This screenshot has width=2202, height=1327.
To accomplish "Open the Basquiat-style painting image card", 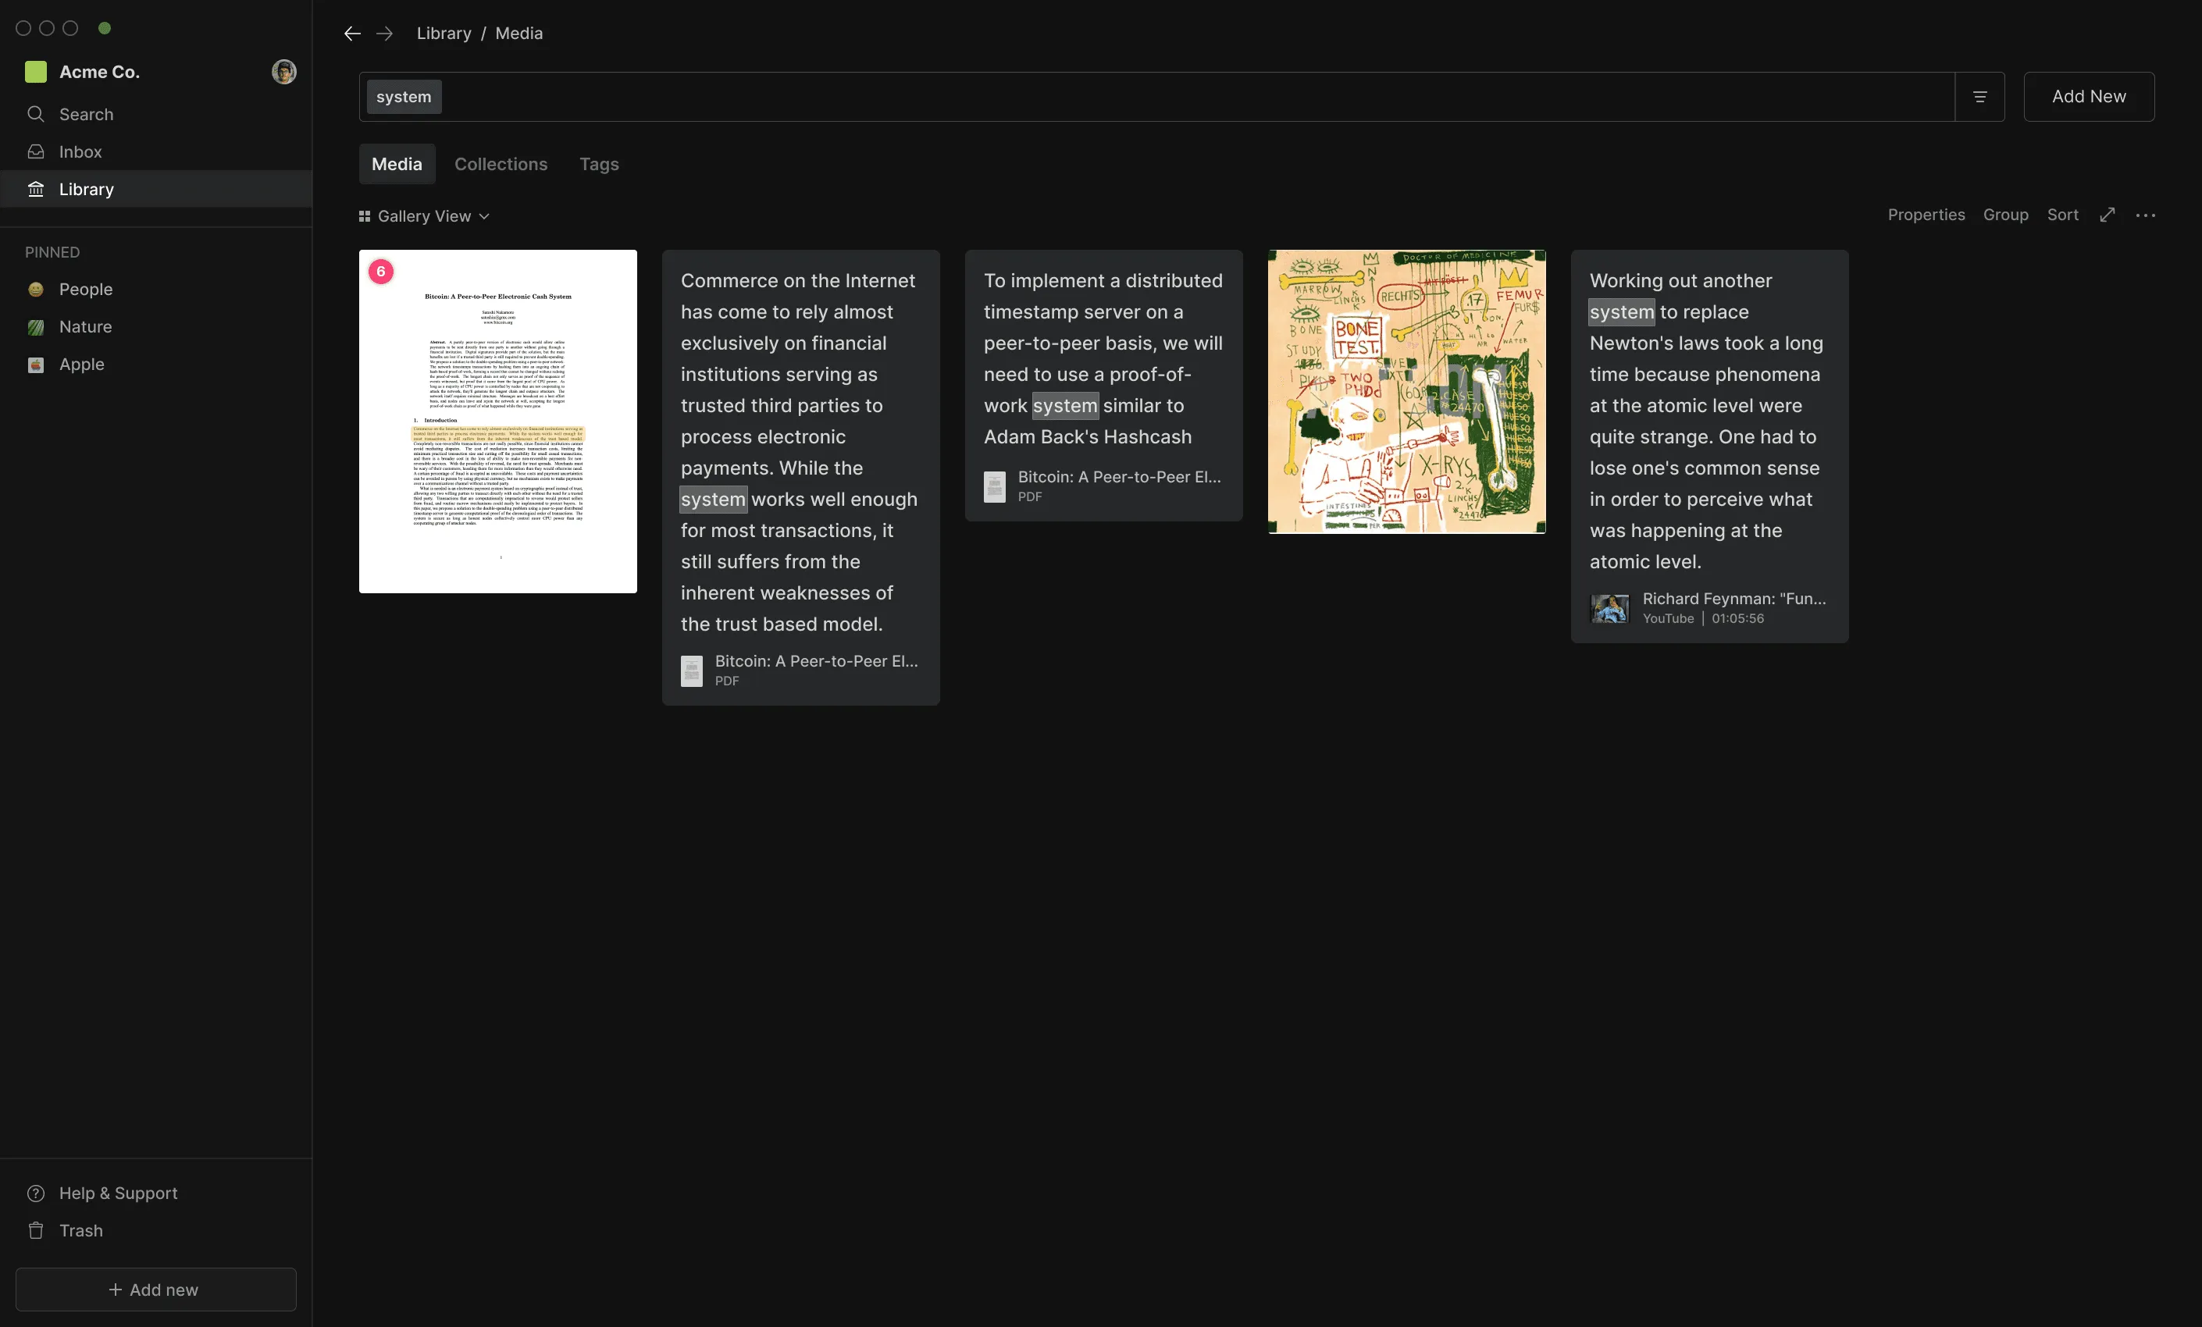I will click(1406, 393).
